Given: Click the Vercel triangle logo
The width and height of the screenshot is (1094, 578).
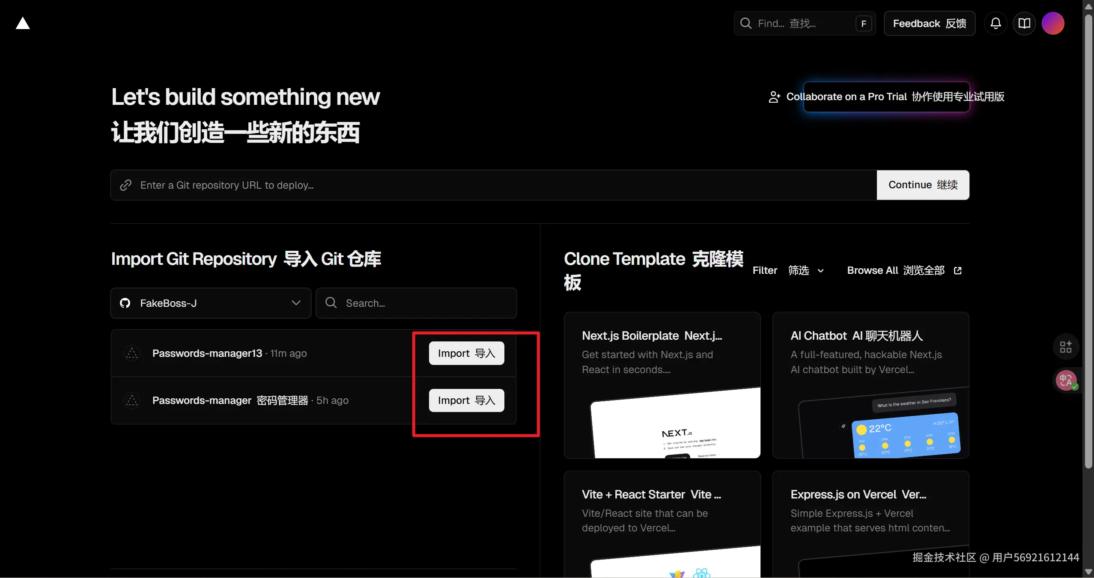Looking at the screenshot, I should pos(23,24).
